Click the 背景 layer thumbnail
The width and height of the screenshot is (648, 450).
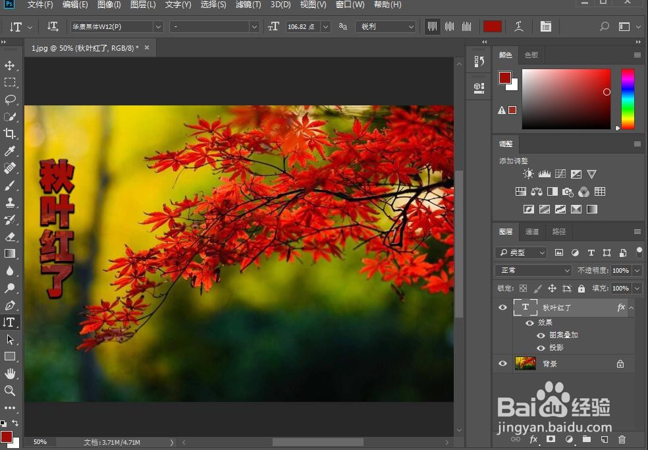(526, 364)
